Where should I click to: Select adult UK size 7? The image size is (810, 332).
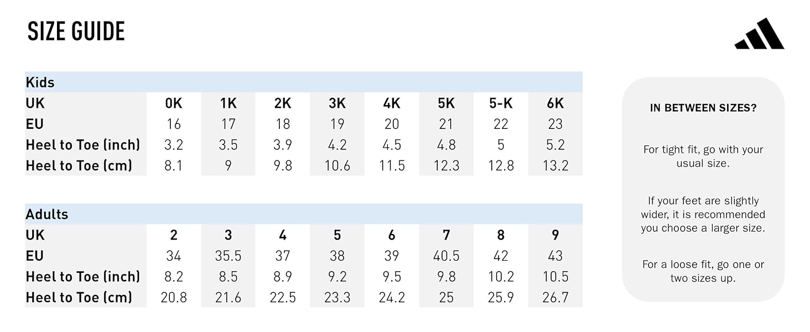[446, 235]
